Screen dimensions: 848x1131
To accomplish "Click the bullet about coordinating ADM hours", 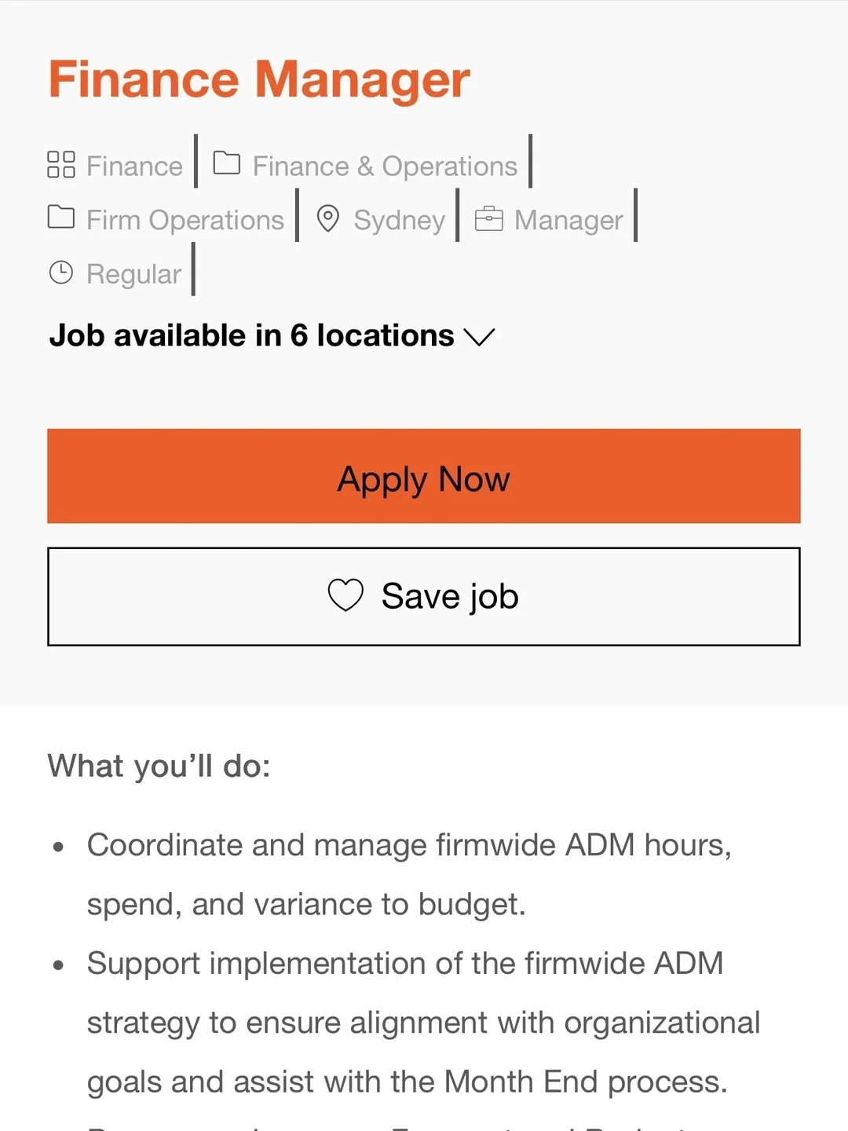I will [408, 874].
